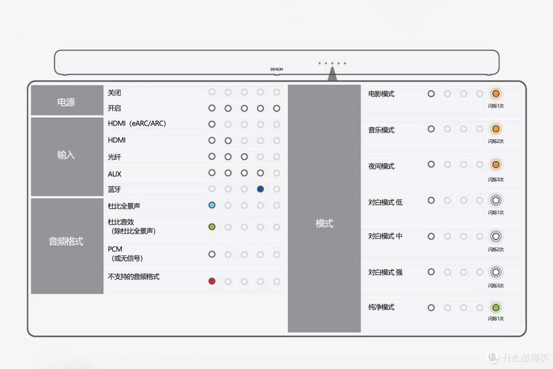Click 闪烁3次 under the 对白模式 强 LED
553x369 pixels.
pyautogui.click(x=496, y=286)
